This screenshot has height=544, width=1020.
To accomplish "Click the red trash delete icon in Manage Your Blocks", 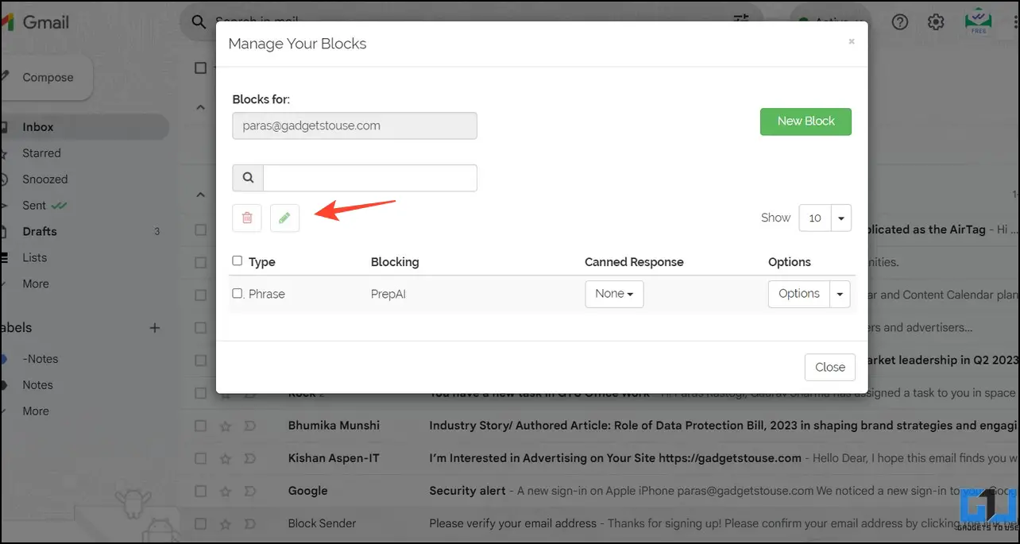I will coord(247,218).
